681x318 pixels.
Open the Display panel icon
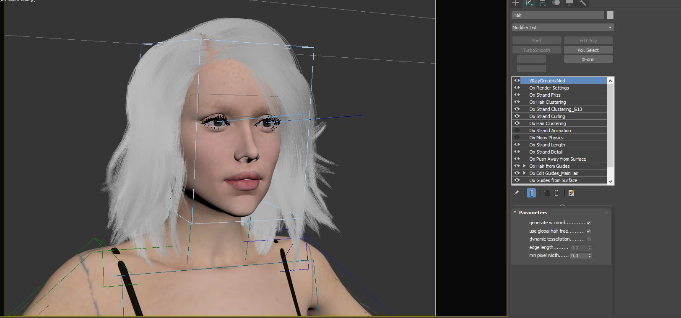tap(569, 3)
